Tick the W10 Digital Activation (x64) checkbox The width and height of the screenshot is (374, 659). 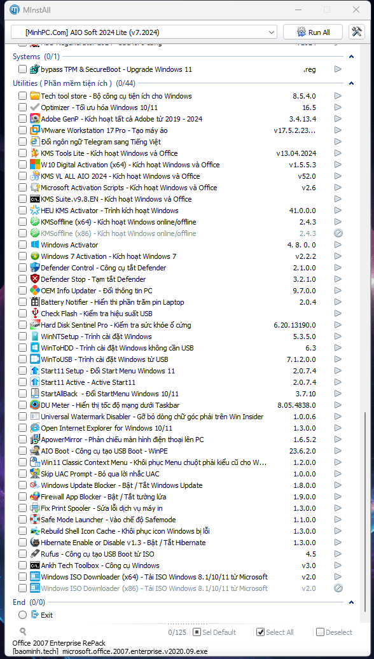click(x=22, y=165)
